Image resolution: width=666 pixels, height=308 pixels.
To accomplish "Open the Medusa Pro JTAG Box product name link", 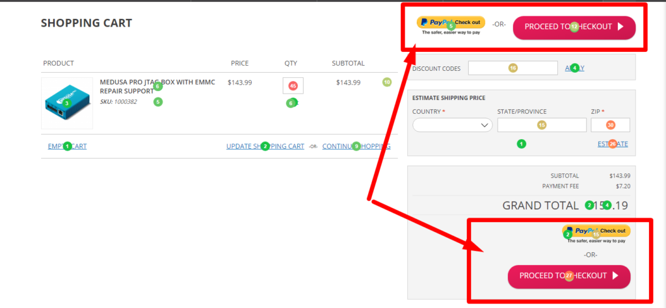I will coord(157,86).
